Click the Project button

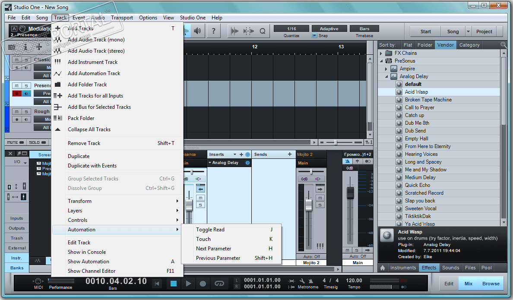point(484,32)
